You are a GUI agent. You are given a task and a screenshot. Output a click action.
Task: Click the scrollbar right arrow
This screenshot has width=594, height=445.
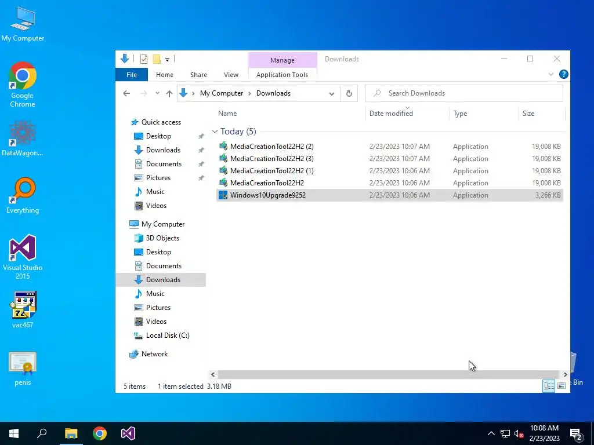pos(565,375)
